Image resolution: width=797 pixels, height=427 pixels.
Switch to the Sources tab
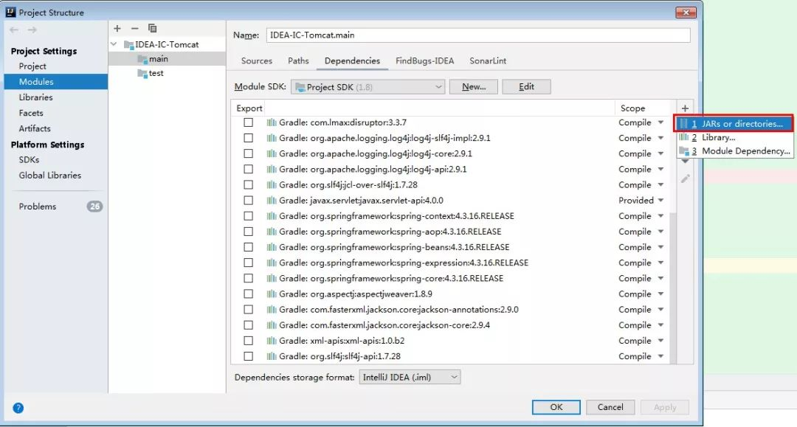(257, 61)
